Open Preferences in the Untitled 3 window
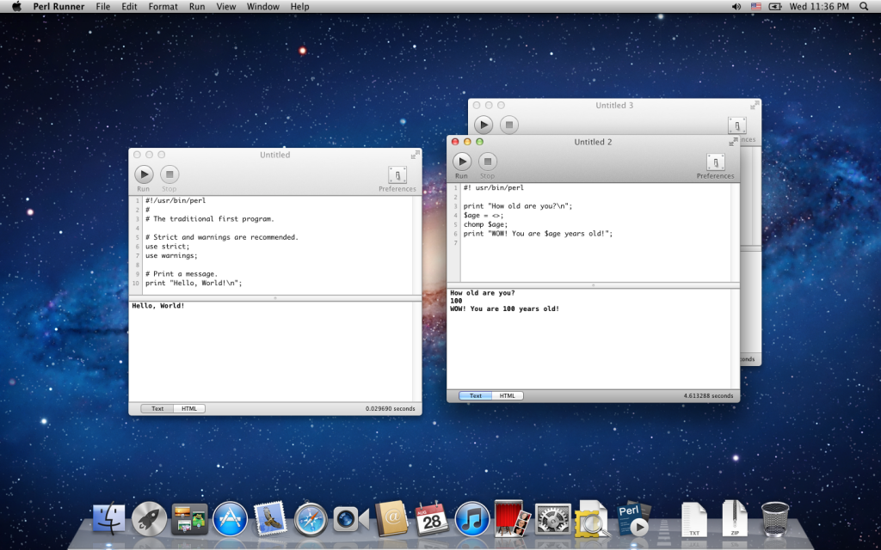 737,125
